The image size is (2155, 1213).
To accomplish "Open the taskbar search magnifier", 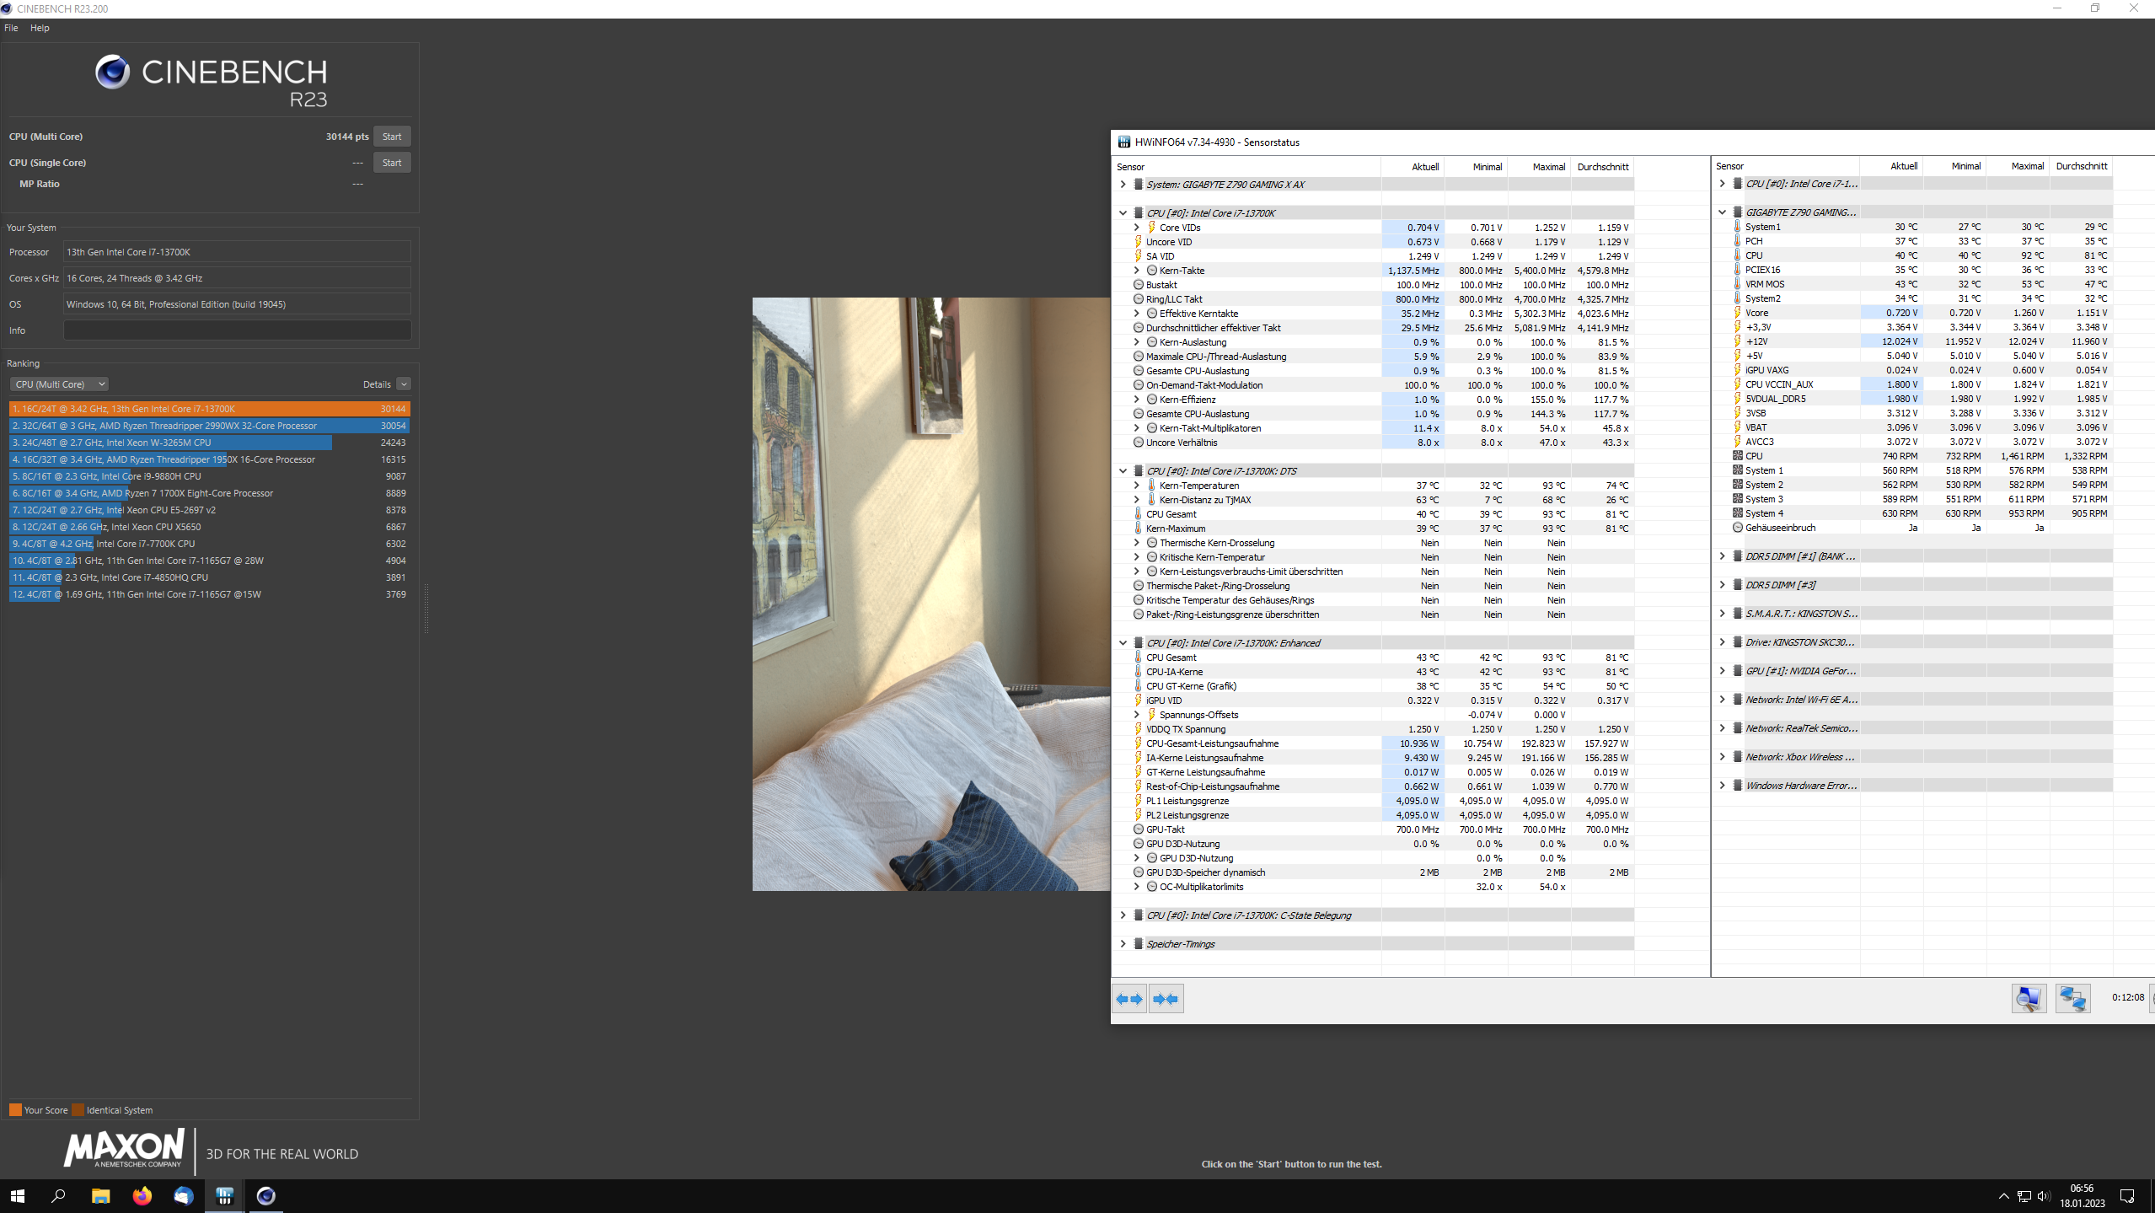I will pyautogui.click(x=58, y=1195).
